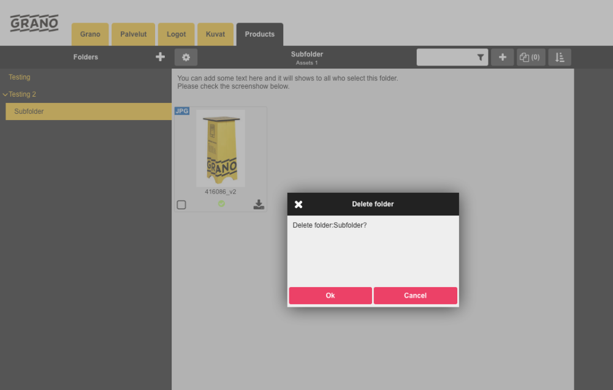The image size is (613, 390).
Task: Click the Folders panel heading
Action: tap(86, 57)
